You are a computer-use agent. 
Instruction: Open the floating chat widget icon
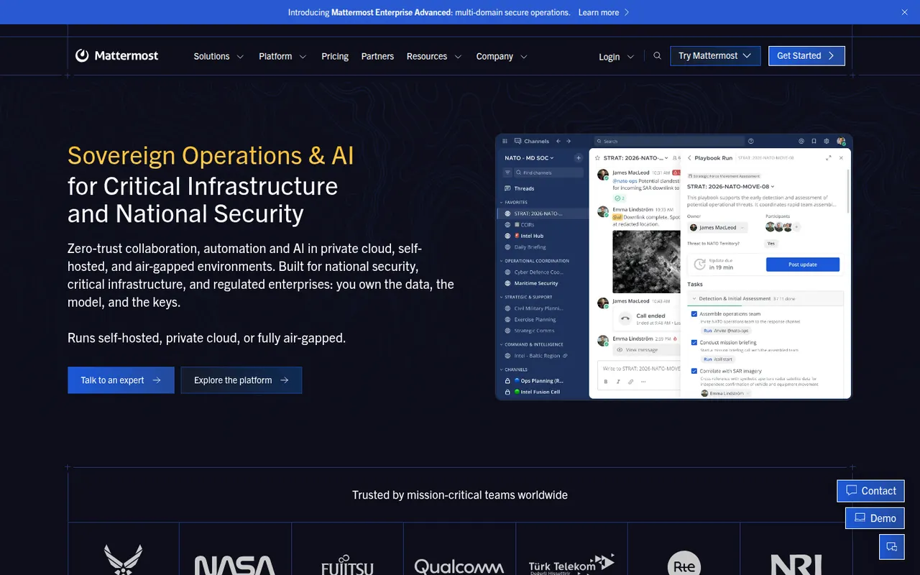tap(892, 547)
